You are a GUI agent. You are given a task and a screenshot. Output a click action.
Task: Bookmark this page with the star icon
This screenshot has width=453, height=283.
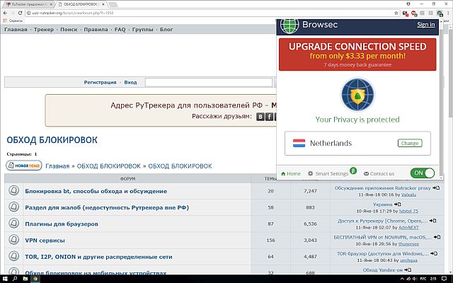pyautogui.click(x=396, y=13)
